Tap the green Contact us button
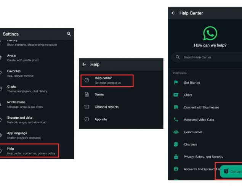This screenshot has width=242, height=187. coord(231,171)
